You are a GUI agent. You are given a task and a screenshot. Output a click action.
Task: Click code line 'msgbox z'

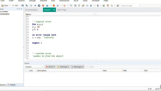pyautogui.click(x=37, y=43)
